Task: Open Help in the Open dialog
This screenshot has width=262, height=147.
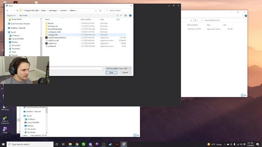Action: (130, 16)
